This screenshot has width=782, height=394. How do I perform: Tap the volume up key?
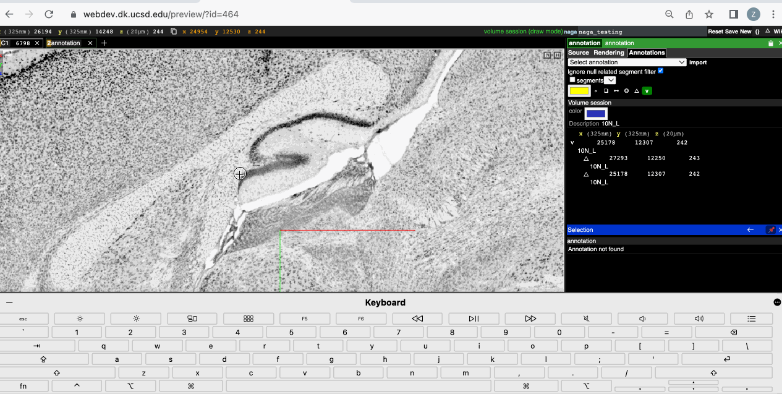click(x=699, y=319)
